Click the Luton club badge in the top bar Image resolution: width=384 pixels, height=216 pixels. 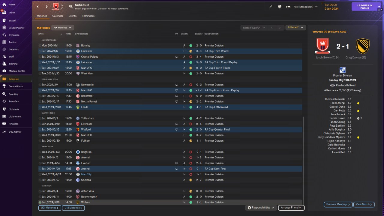tap(55, 7)
